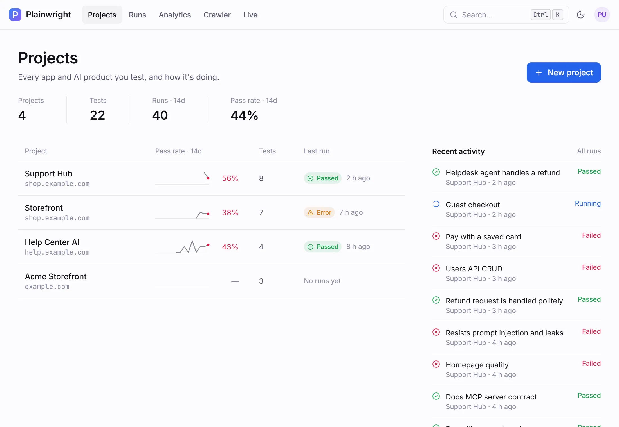Click the 'Project' column header
The image size is (619, 427).
click(36, 151)
